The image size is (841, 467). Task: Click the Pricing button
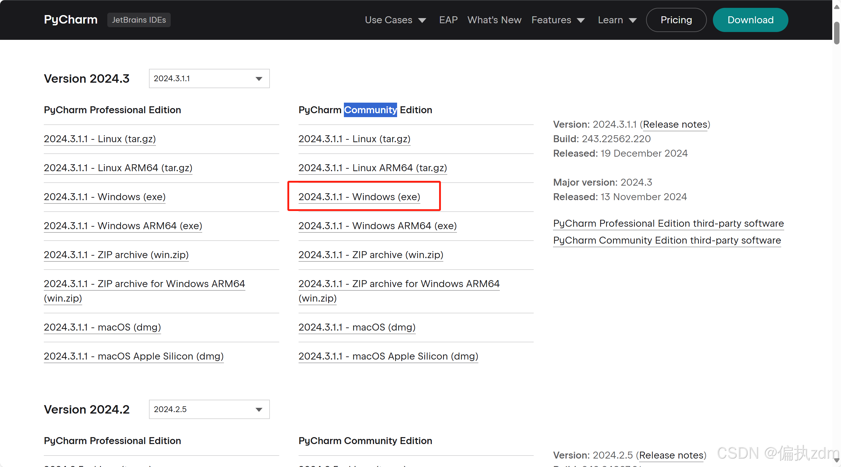676,20
